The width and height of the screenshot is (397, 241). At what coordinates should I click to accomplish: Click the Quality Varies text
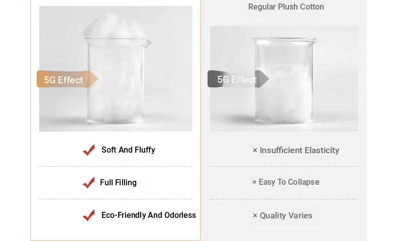click(286, 216)
